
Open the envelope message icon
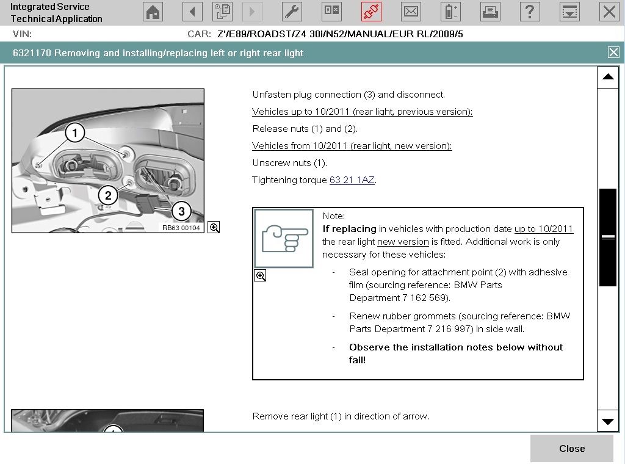pos(411,12)
